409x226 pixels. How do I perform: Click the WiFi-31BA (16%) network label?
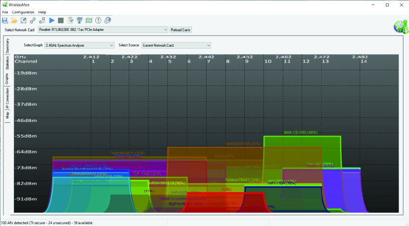pyautogui.click(x=282, y=183)
